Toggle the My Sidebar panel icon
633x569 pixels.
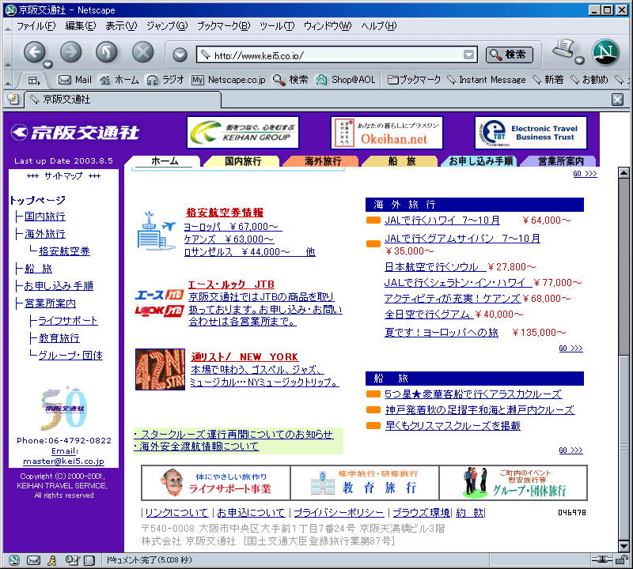(x=34, y=81)
